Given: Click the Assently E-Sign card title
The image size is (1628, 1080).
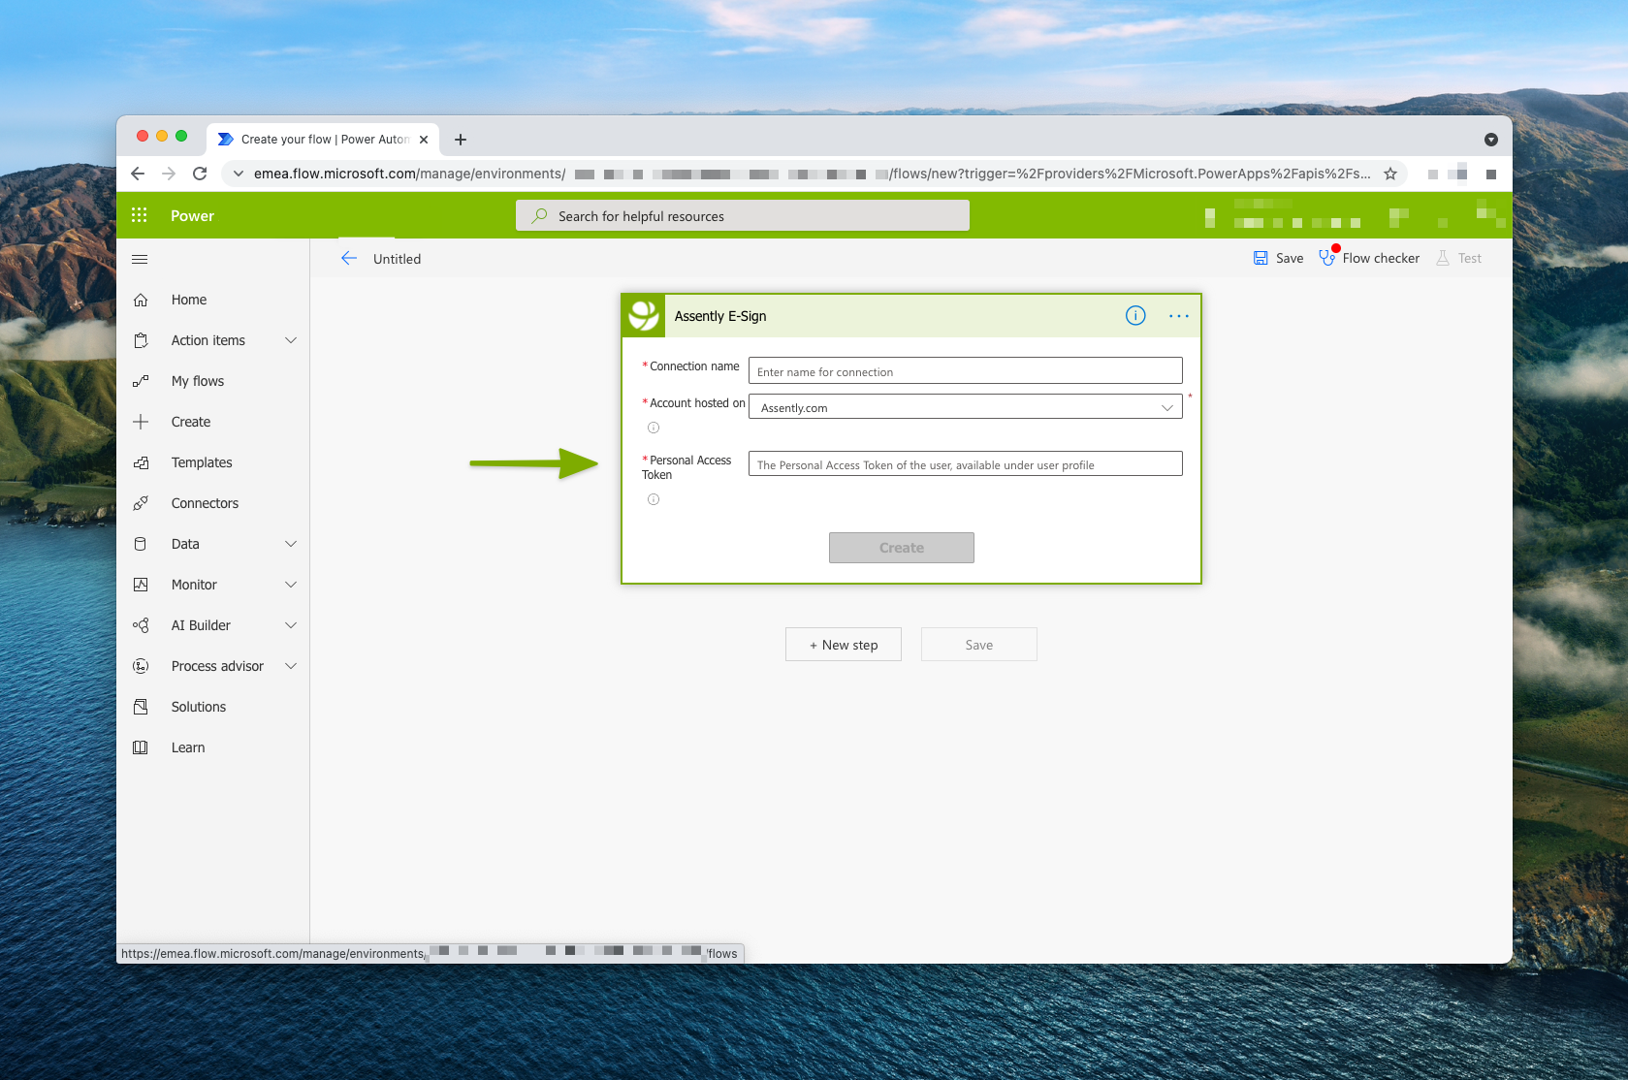Looking at the screenshot, I should coord(720,316).
